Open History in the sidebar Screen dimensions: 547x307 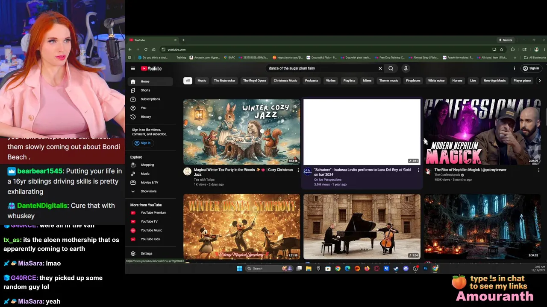[150, 117]
